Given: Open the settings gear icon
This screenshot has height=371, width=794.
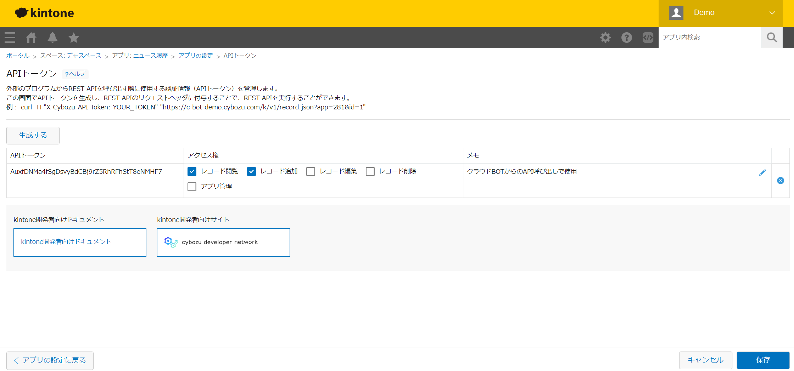Looking at the screenshot, I should point(605,38).
